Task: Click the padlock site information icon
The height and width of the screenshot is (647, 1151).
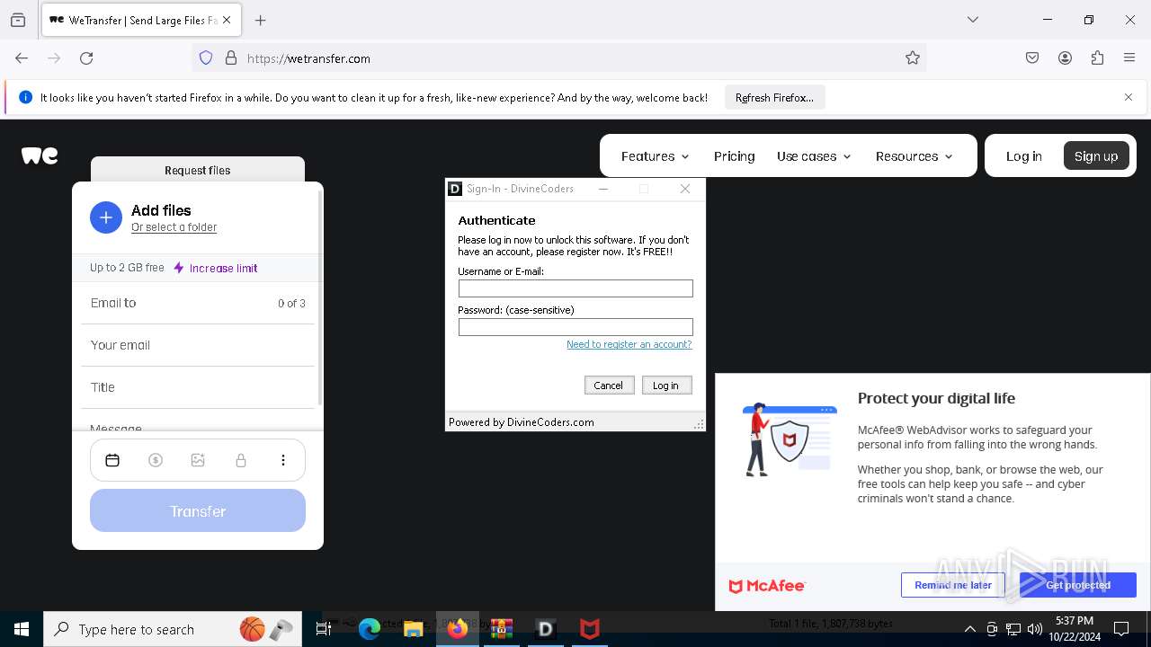Action: click(x=231, y=58)
